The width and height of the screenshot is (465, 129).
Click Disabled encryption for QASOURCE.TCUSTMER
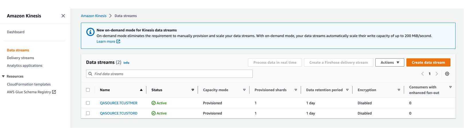point(365,103)
